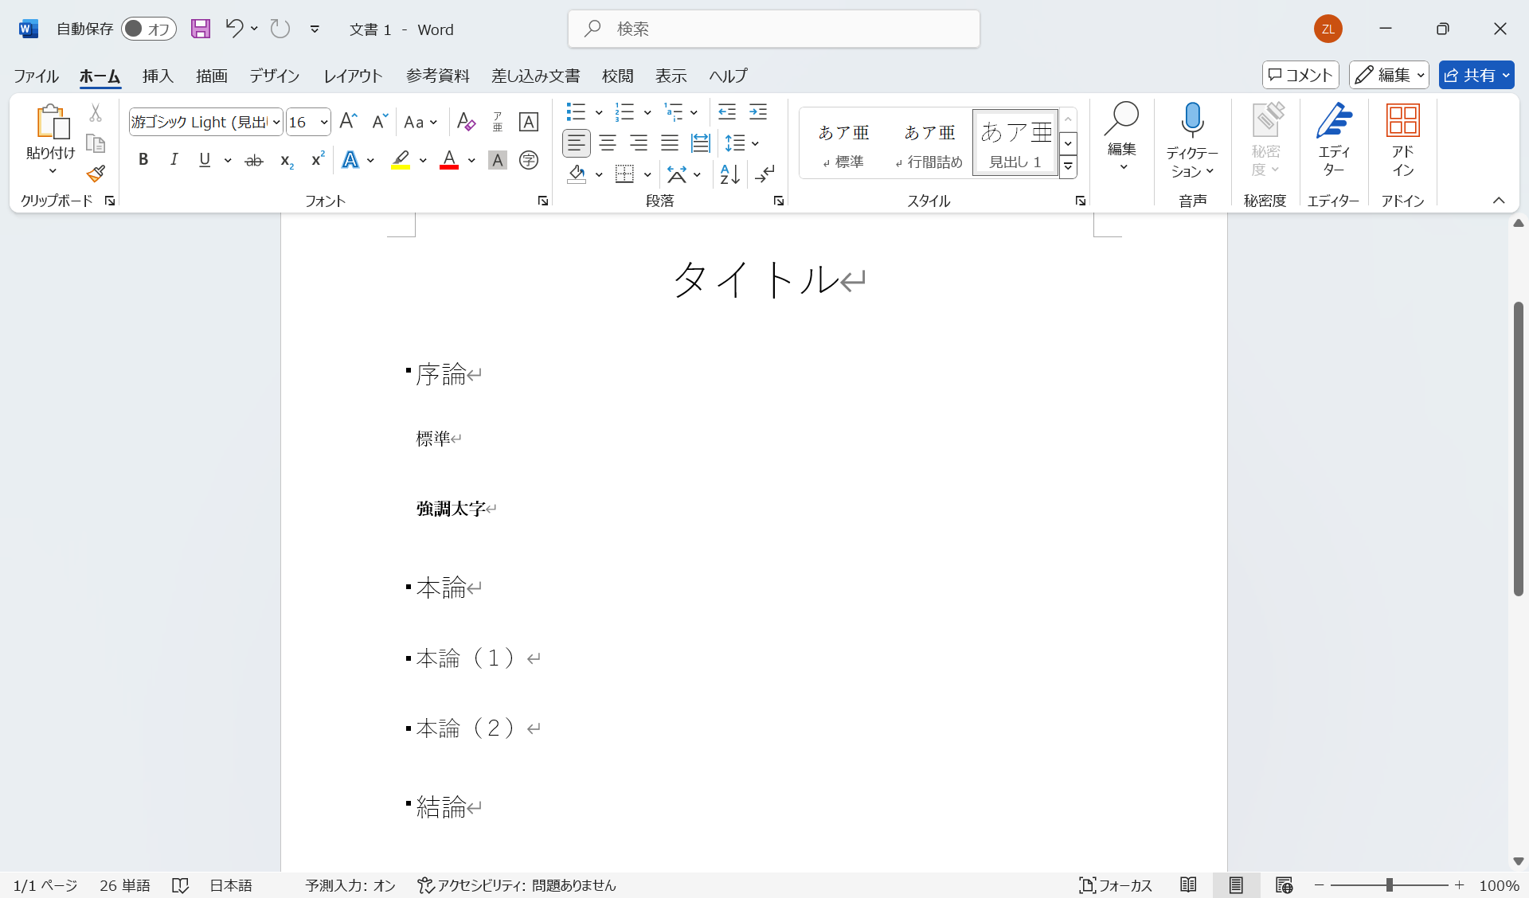Open the Dictation microphone tool
1529x898 pixels.
click(1192, 120)
